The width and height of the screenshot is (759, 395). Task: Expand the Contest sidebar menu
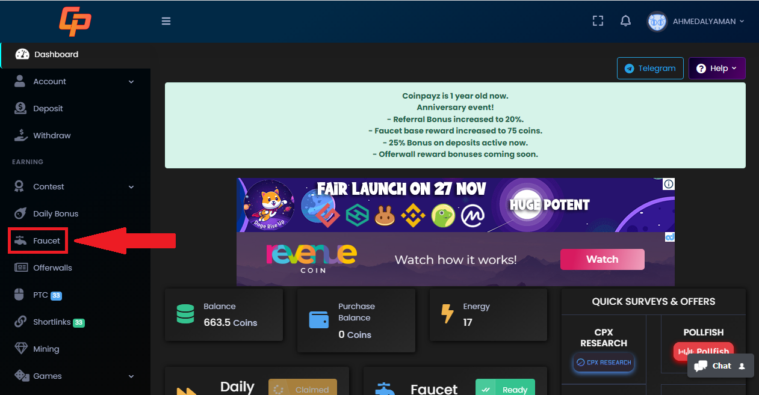click(x=75, y=186)
